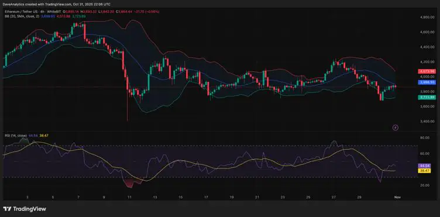
Task: Click the Nov label on time axis
Action: tap(397, 197)
